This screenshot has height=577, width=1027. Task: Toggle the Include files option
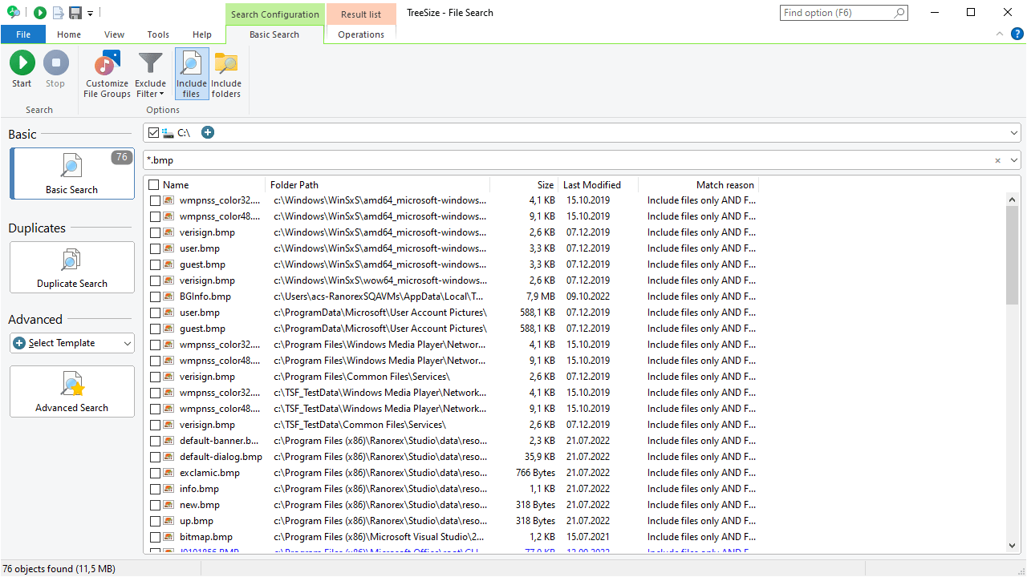192,74
